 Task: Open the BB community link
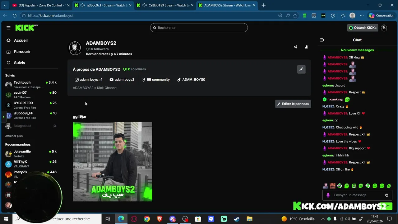click(156, 80)
